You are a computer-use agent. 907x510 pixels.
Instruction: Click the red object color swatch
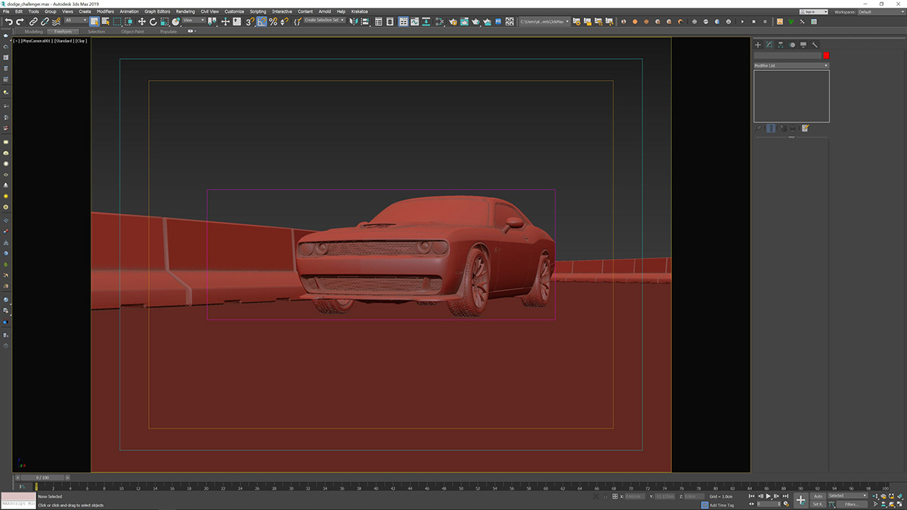pos(825,54)
